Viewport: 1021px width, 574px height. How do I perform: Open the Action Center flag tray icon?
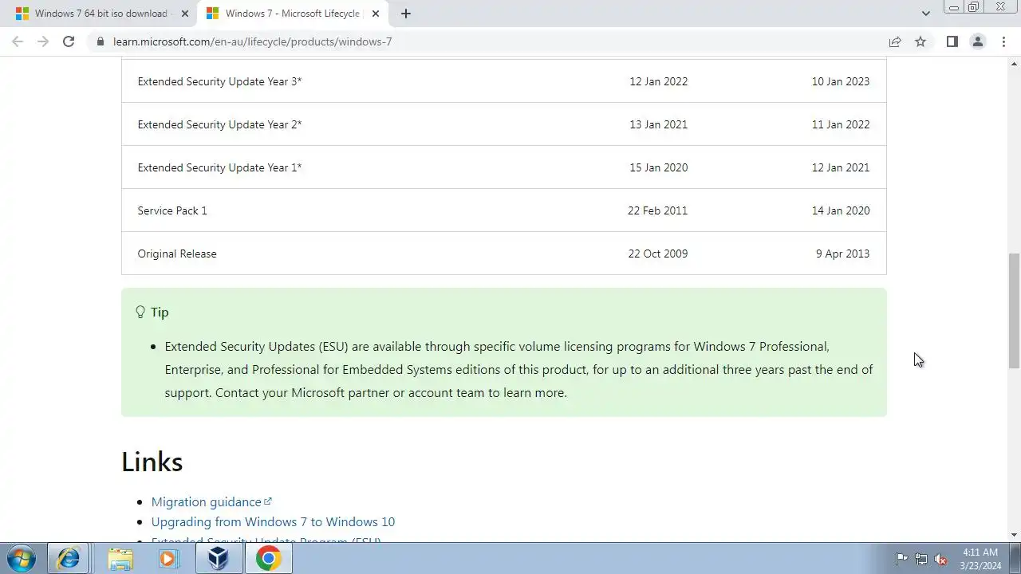pos(902,559)
